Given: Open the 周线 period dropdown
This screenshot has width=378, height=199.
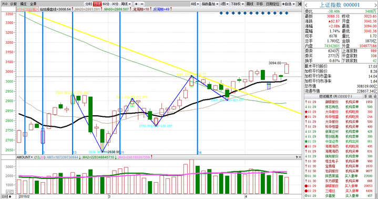Looking at the screenshot, I should pyautogui.click(x=126, y=4).
